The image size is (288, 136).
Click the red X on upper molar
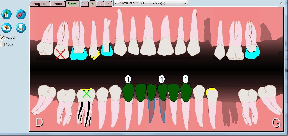[x=60, y=54]
